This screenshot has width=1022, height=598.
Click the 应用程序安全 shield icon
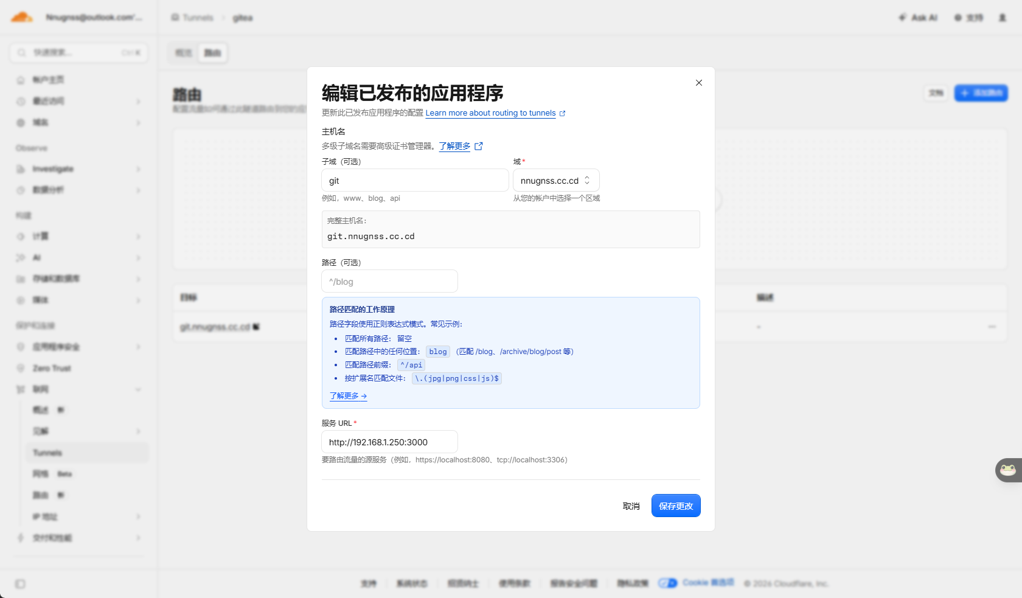[21, 347]
